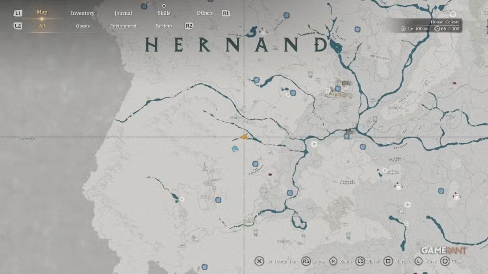488x274 pixels.
Task: Click the square Marker button icon
Action: (388, 261)
